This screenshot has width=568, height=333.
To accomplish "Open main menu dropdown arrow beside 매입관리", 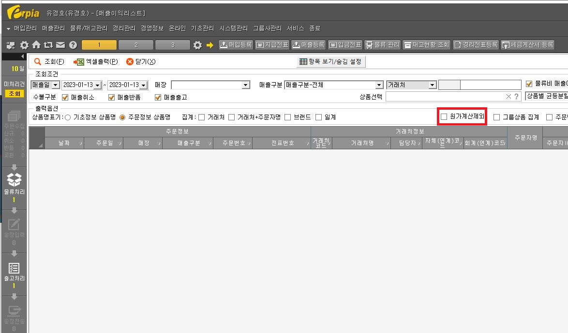I will point(8,29).
